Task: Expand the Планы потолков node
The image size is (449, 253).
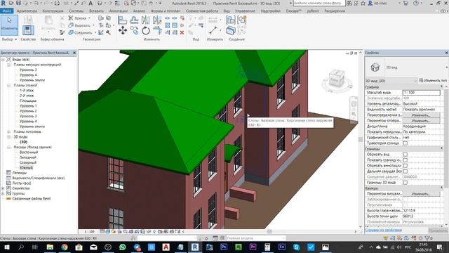Action: click(x=8, y=131)
